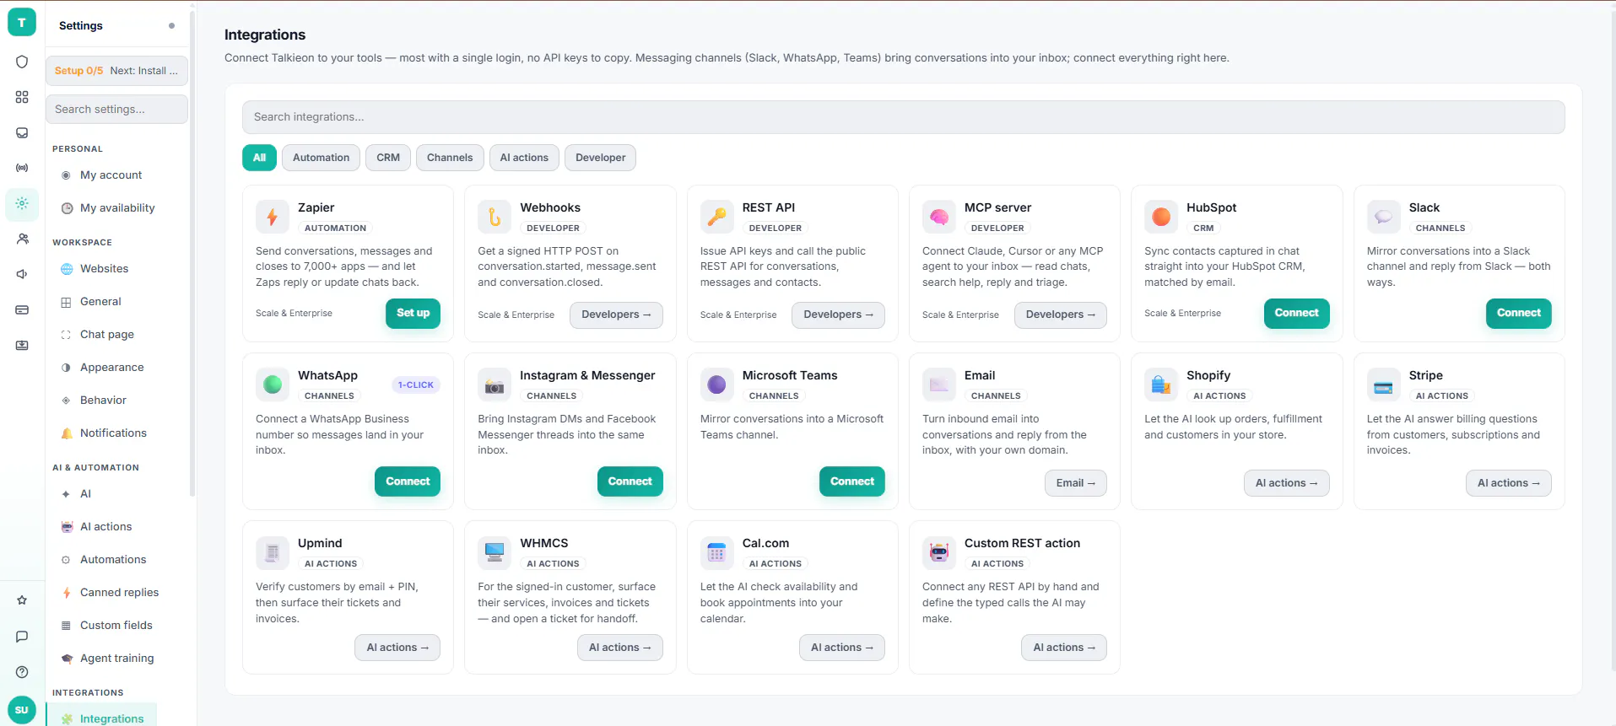Select the All filter tab

coord(259,158)
